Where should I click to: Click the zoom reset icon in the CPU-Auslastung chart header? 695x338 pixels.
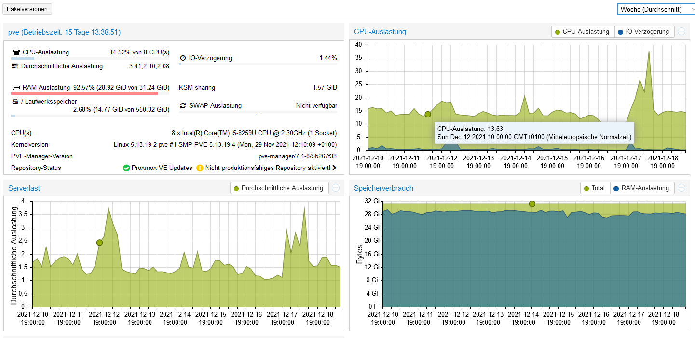pyautogui.click(x=681, y=32)
